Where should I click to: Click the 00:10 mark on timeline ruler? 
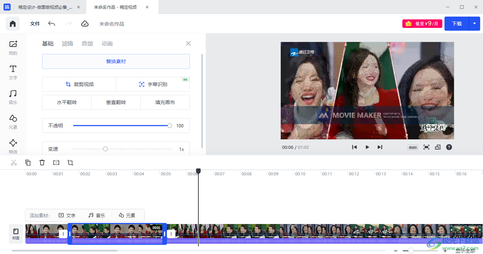point(300,174)
